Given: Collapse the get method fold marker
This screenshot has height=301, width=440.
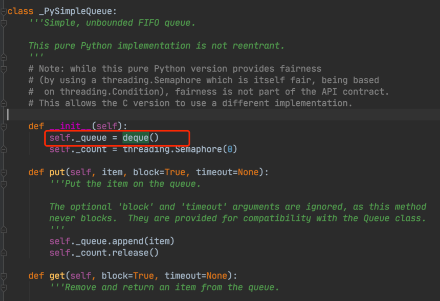Looking at the screenshot, I should click(4, 276).
